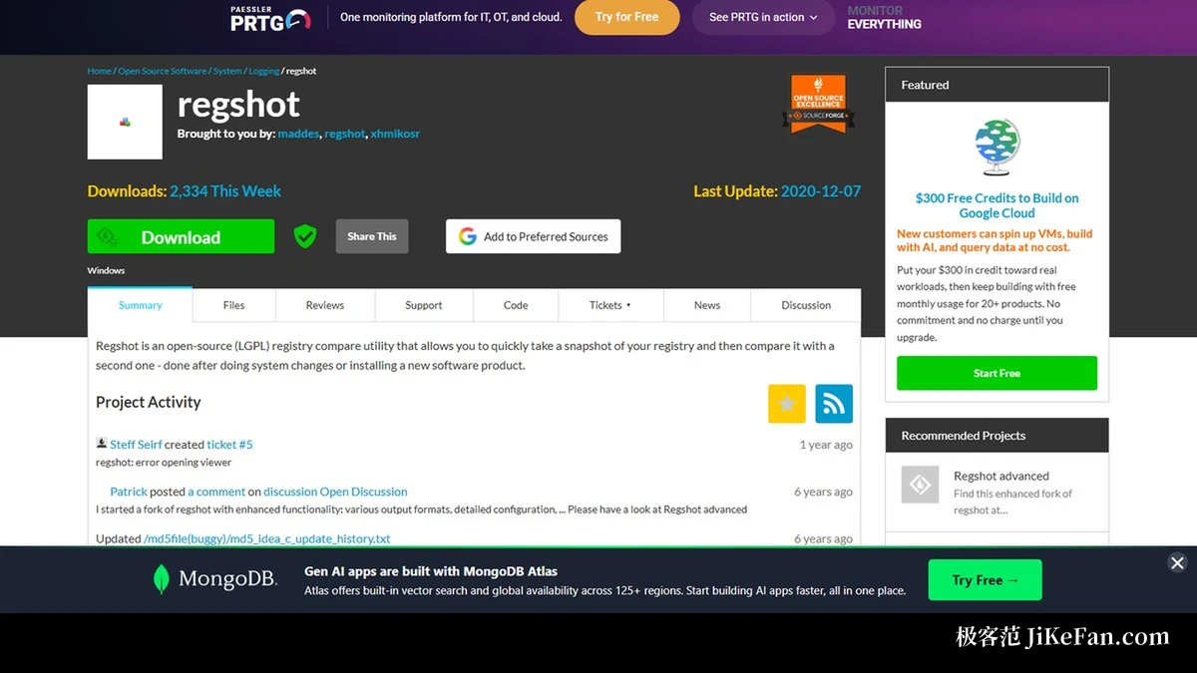1197x673 pixels.
Task: Click the green shield verified icon
Action: pos(305,236)
